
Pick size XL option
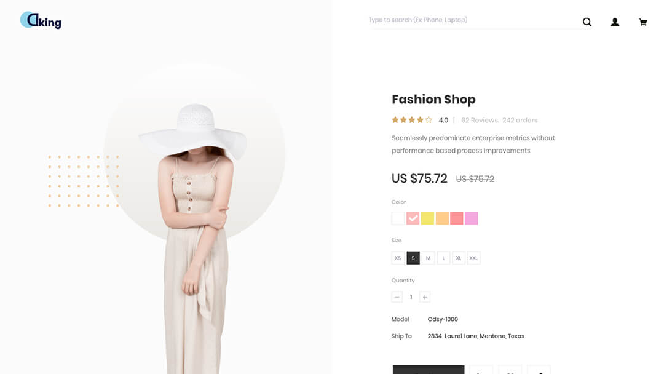tap(458, 258)
